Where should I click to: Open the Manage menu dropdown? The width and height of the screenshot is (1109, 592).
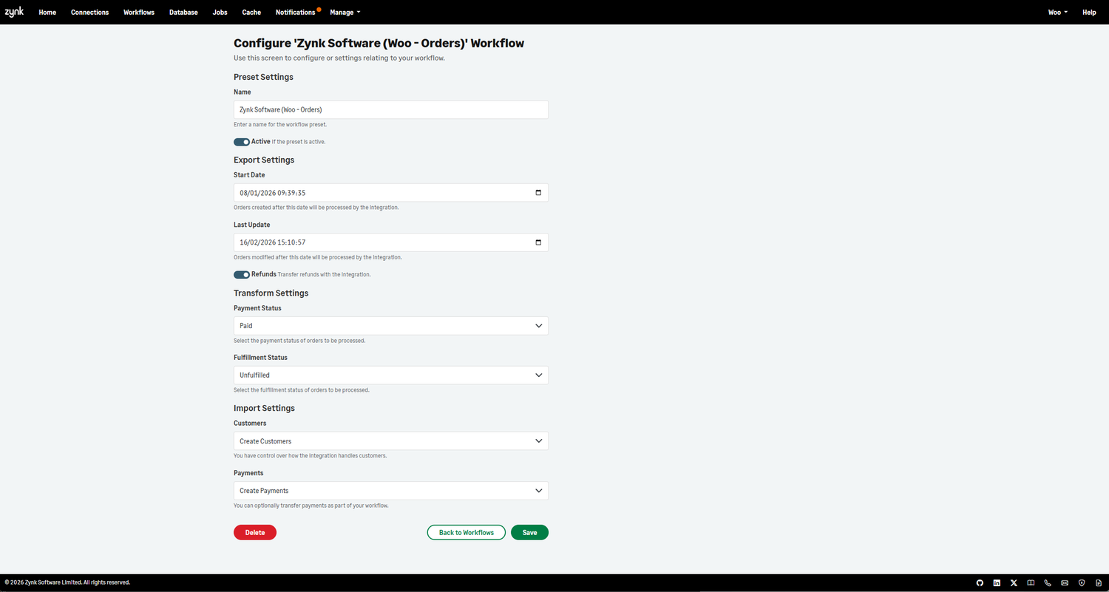point(344,12)
